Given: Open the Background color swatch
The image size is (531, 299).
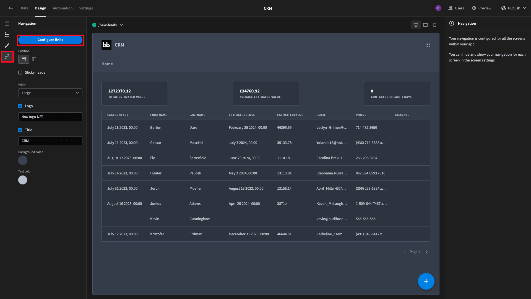Looking at the screenshot, I should [x=23, y=160].
